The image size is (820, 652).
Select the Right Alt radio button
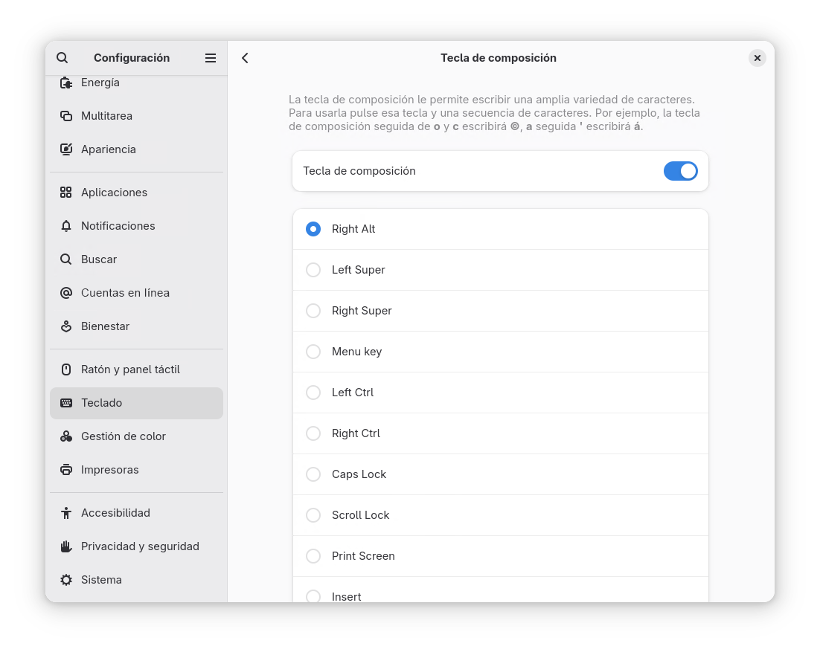313,228
